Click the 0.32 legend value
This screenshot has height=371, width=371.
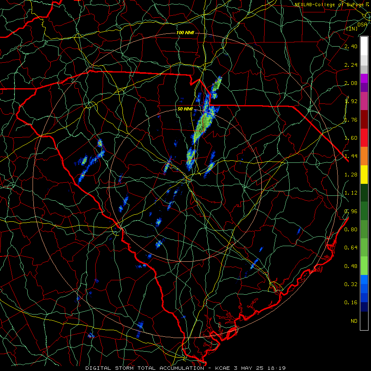point(351,284)
